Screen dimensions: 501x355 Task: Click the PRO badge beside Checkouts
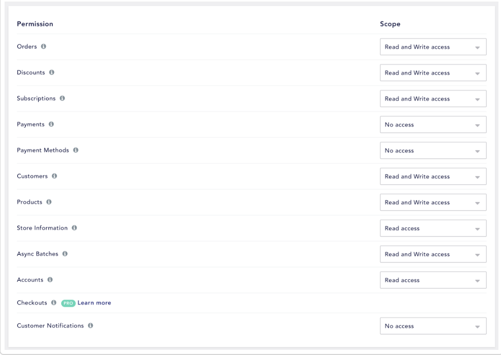[68, 303]
